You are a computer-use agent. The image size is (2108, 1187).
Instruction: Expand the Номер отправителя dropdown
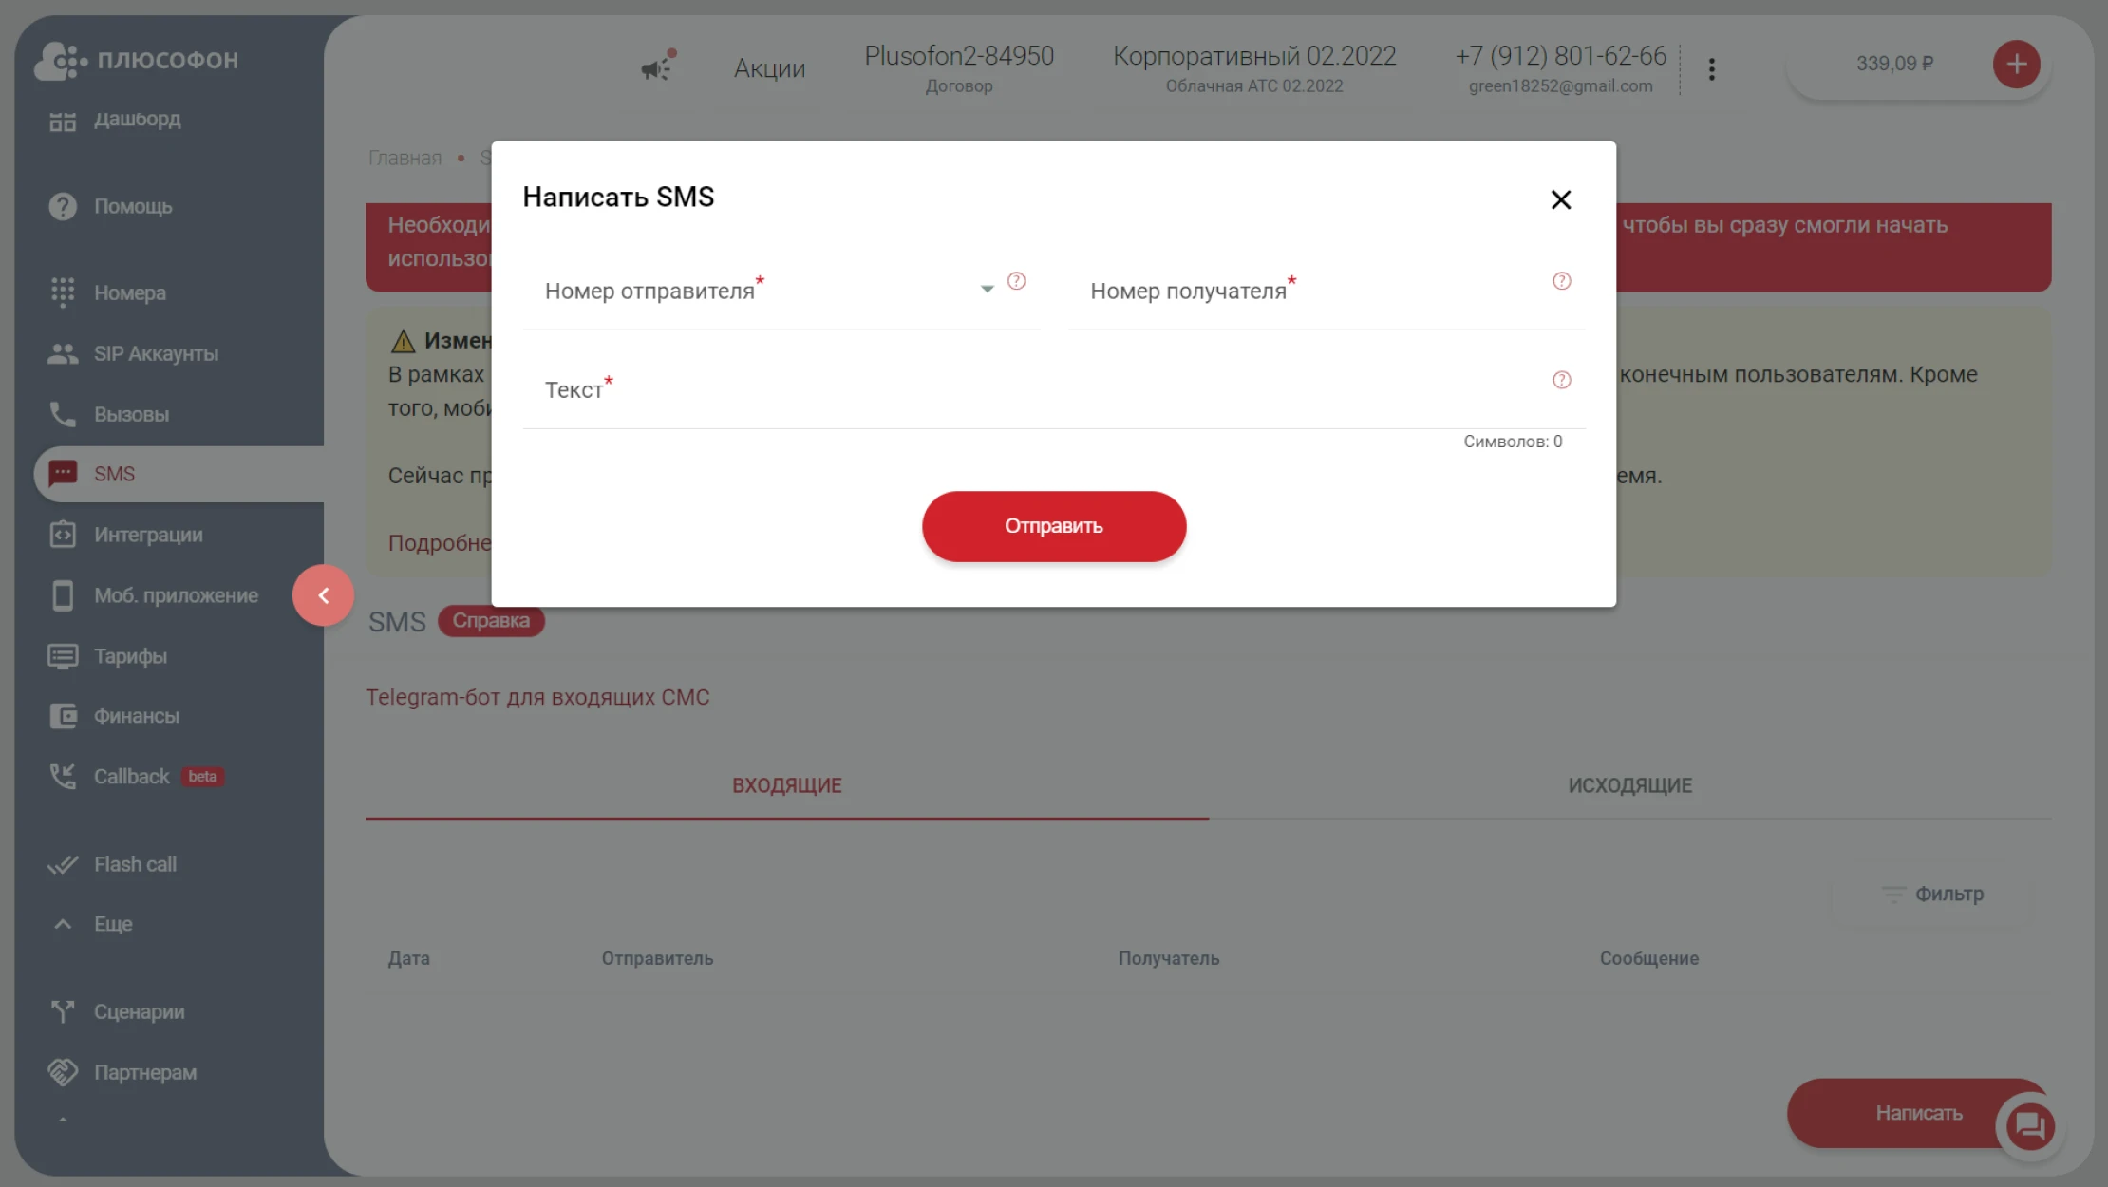(987, 289)
